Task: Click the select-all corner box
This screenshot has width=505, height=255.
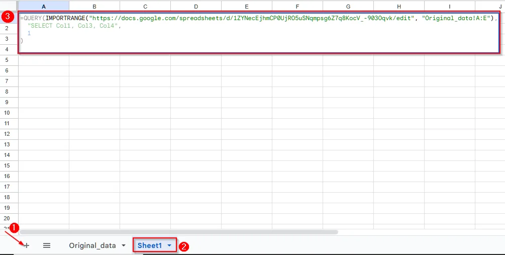Action: tap(9, 6)
